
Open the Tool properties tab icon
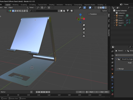pos(112,51)
